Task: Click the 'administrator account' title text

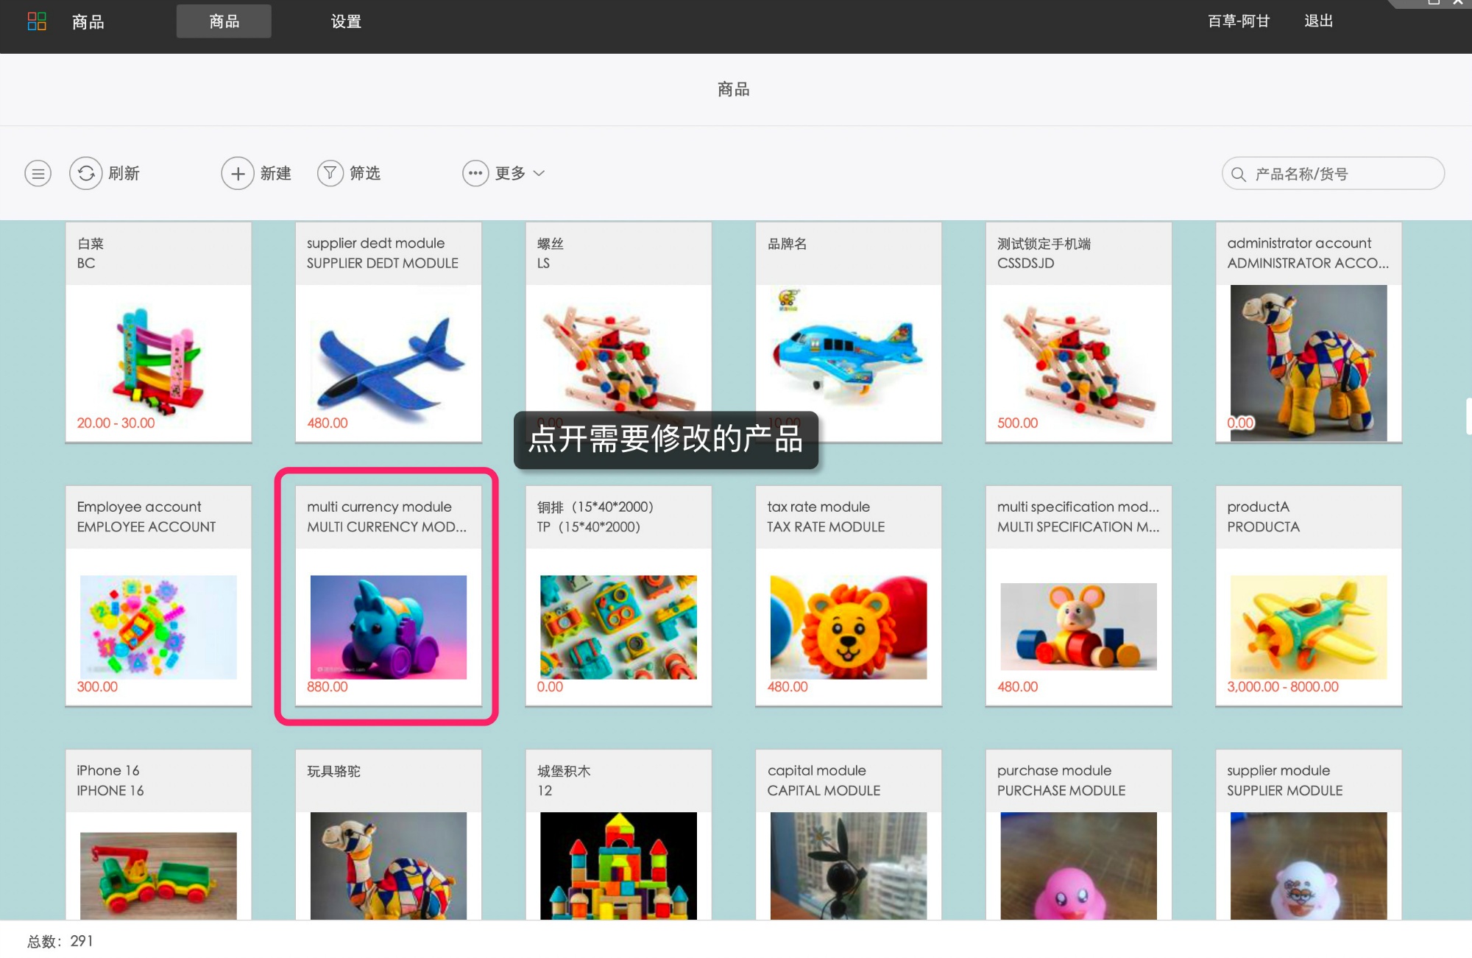Action: [x=1299, y=244]
